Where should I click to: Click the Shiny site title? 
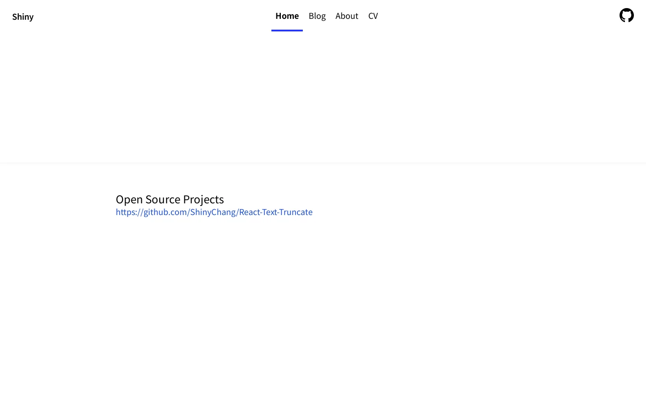point(23,17)
